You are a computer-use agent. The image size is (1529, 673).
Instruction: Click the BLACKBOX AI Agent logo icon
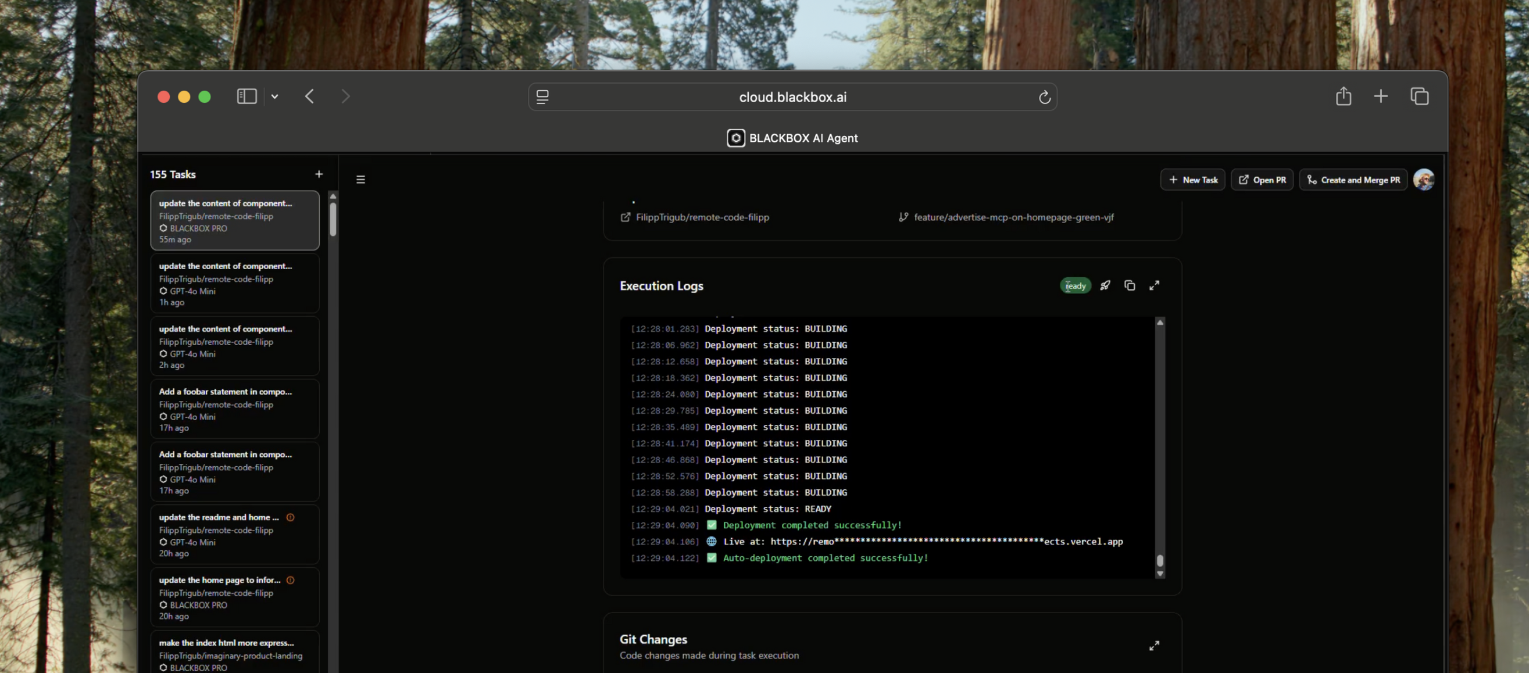point(735,138)
